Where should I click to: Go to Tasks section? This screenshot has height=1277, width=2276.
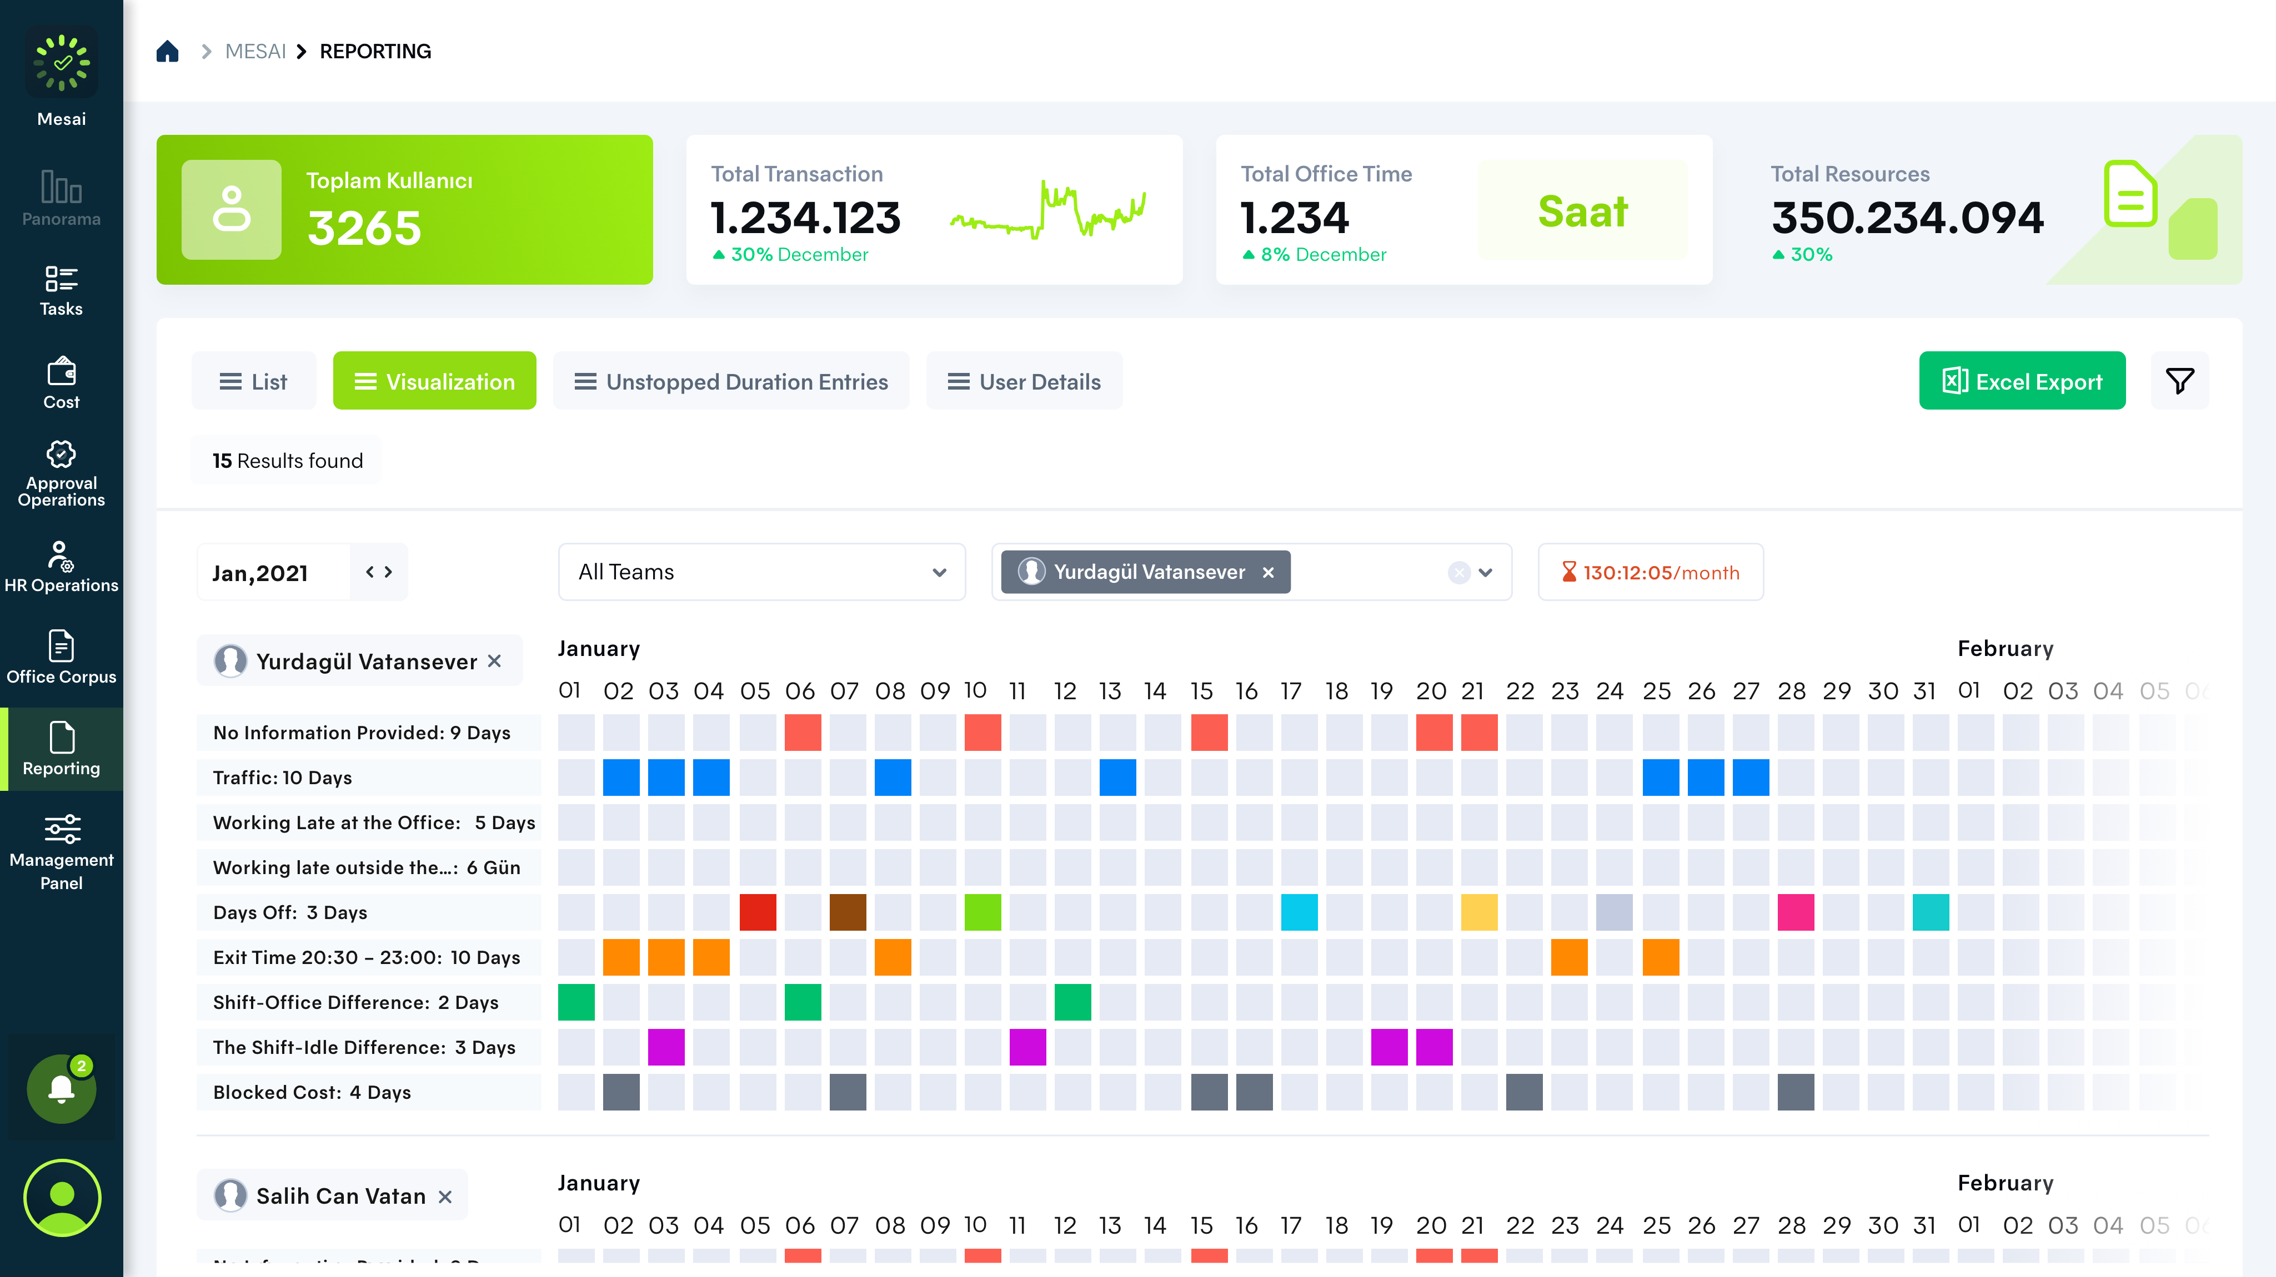click(x=61, y=291)
